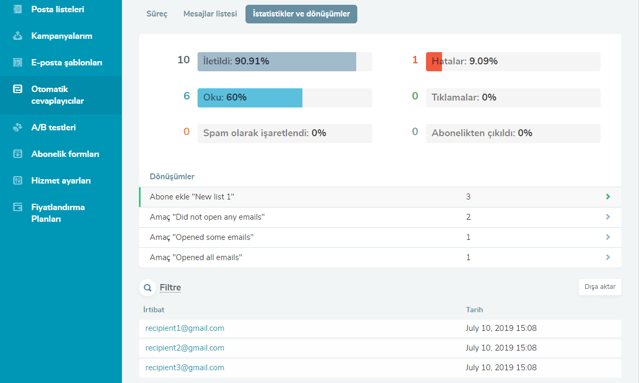Click the Otomatik cevaplayıcılar icon

(x=18, y=89)
